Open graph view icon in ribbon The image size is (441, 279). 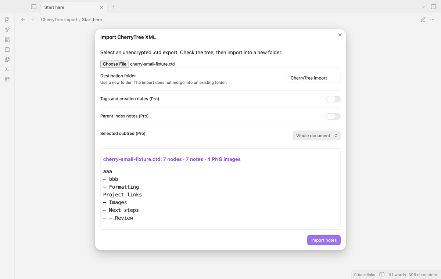tap(7, 30)
